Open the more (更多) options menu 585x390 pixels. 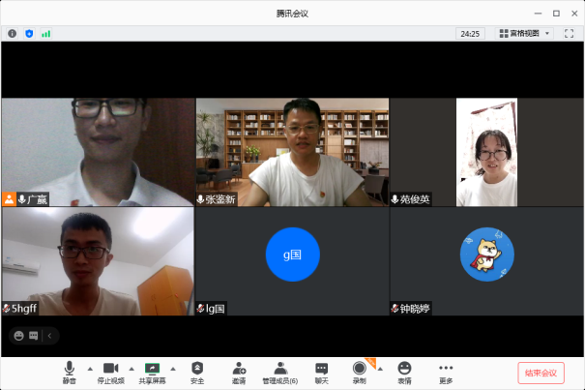click(x=446, y=371)
